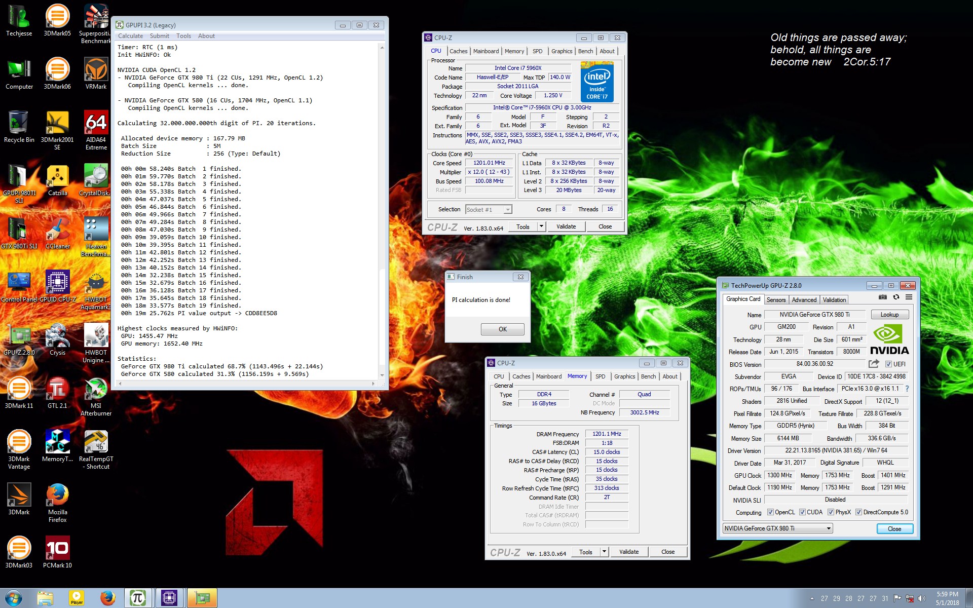Image resolution: width=973 pixels, height=608 pixels.
Task: Click OK in Finish dialog
Action: 502,329
